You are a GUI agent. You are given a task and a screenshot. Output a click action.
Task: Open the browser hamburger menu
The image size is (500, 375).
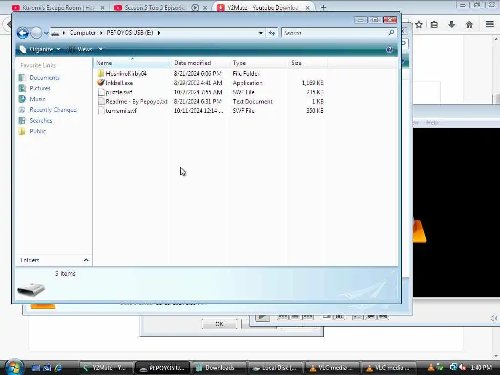490,24
